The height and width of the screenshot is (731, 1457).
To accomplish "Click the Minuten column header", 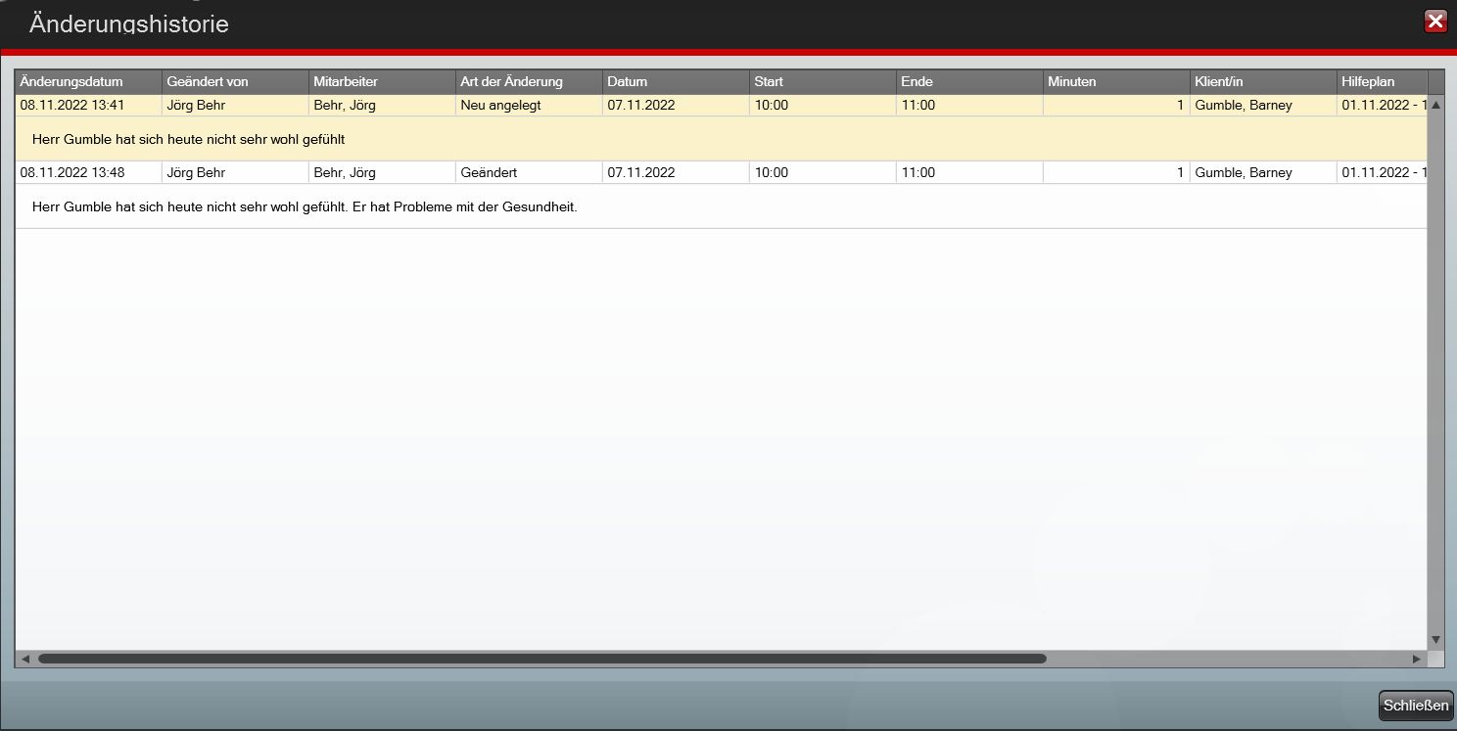I will click(1116, 82).
